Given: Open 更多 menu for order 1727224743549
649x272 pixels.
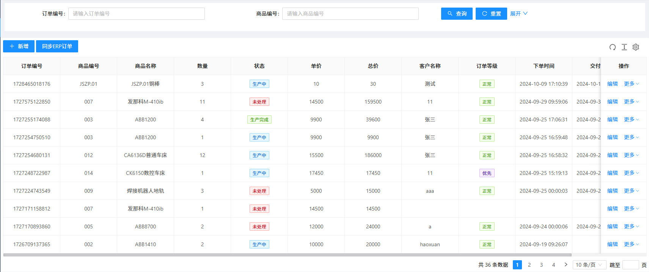Looking at the screenshot, I should [x=632, y=191].
